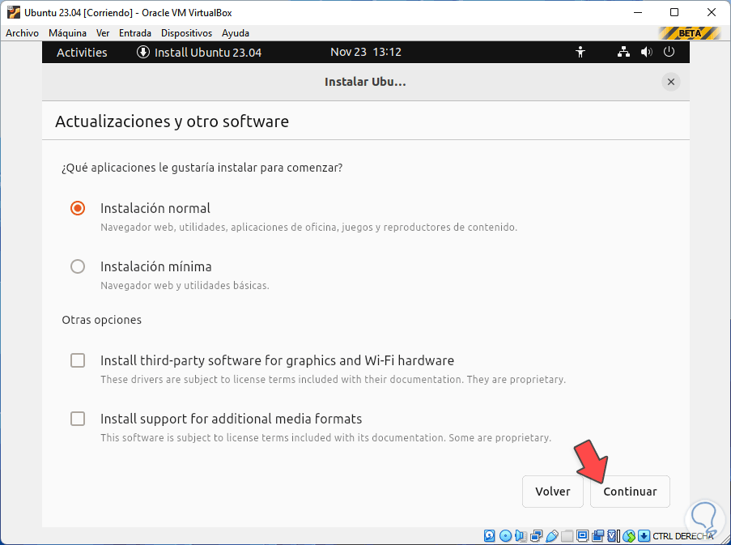Select the Instalación mínima radio option

[78, 266]
